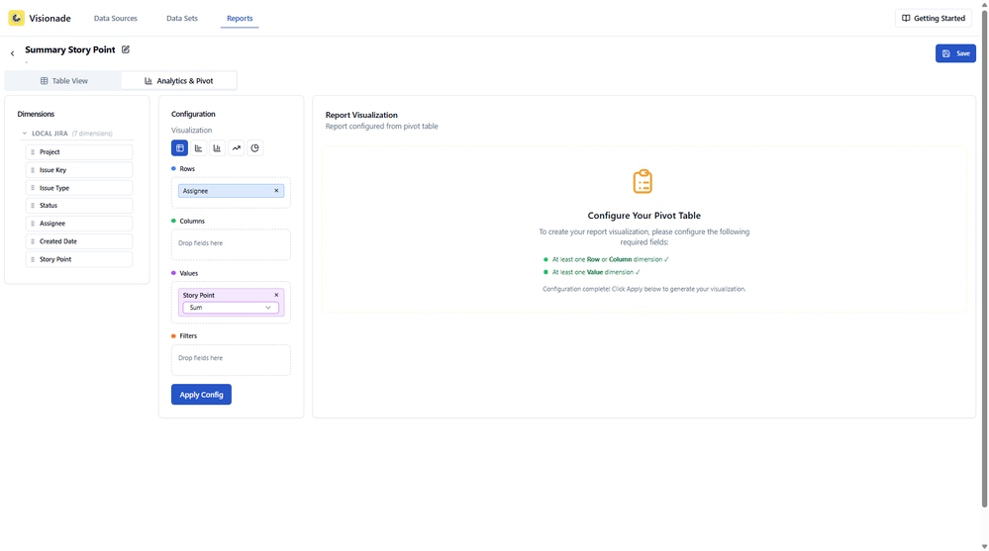989x551 pixels.
Task: Click the Apply Config button
Action: pyautogui.click(x=201, y=395)
